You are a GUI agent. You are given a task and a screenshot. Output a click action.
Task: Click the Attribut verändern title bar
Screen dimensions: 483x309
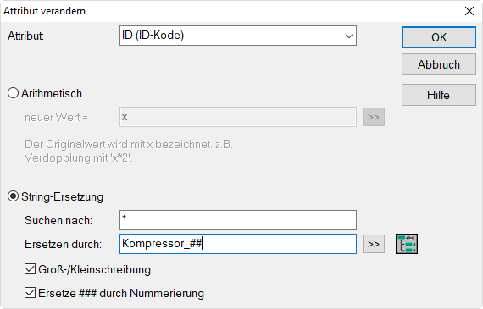215,11
